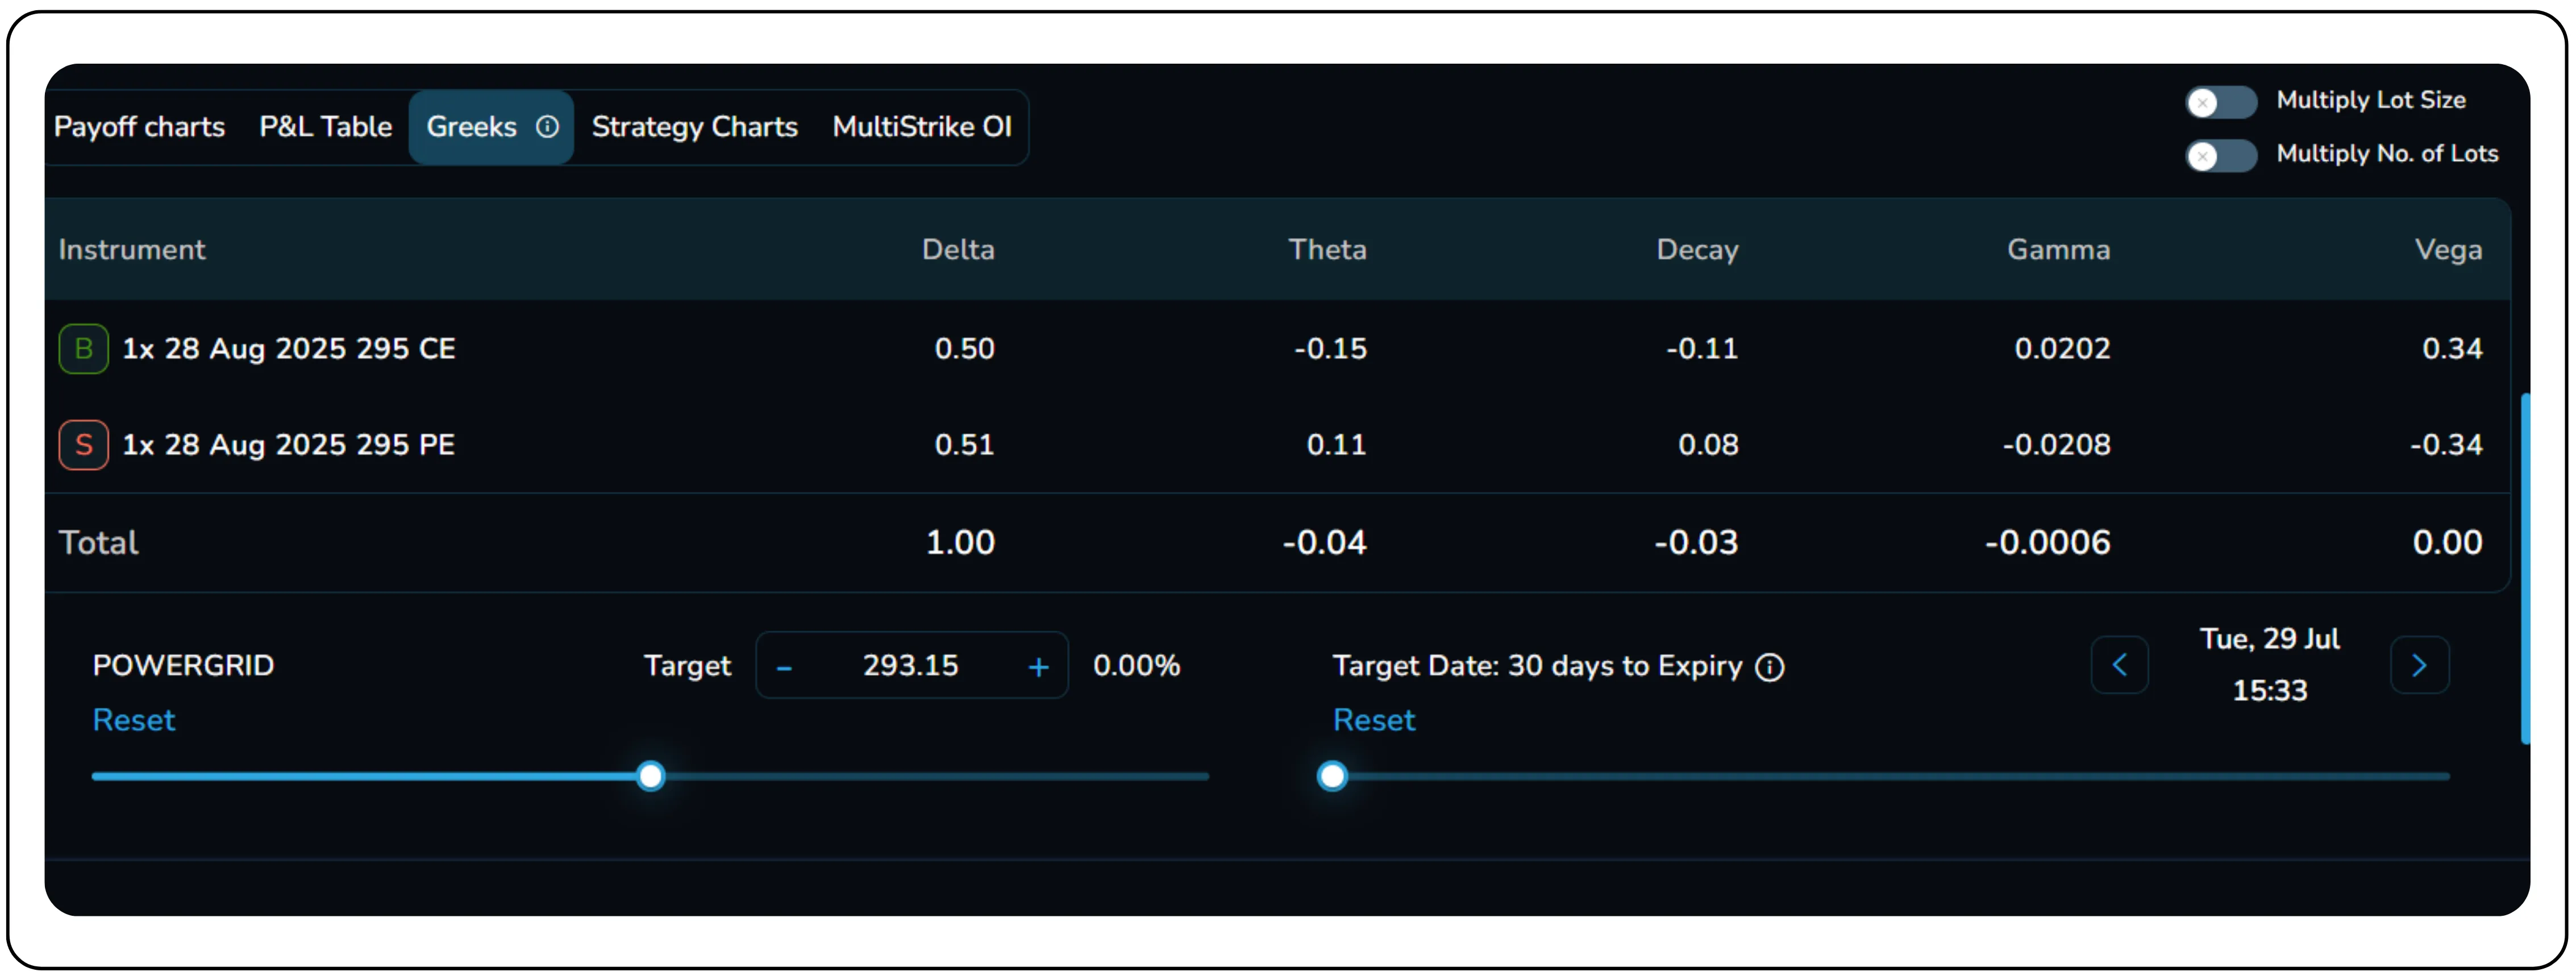Viewport: 2576px width, 980px height.
Task: Click the target price slider handle
Action: (x=651, y=776)
